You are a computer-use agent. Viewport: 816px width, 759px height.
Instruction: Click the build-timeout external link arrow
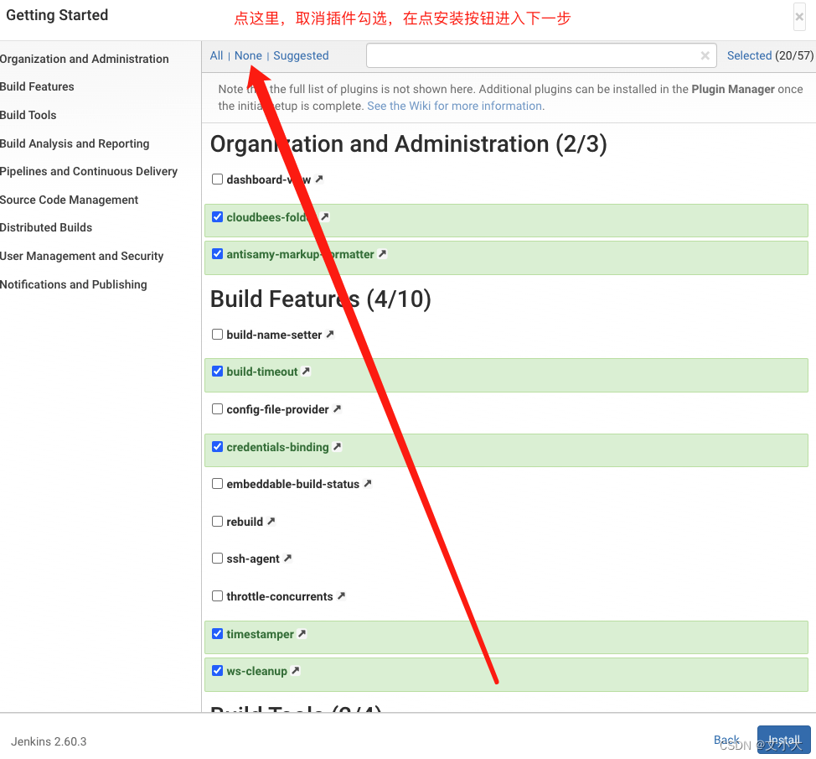pos(306,371)
